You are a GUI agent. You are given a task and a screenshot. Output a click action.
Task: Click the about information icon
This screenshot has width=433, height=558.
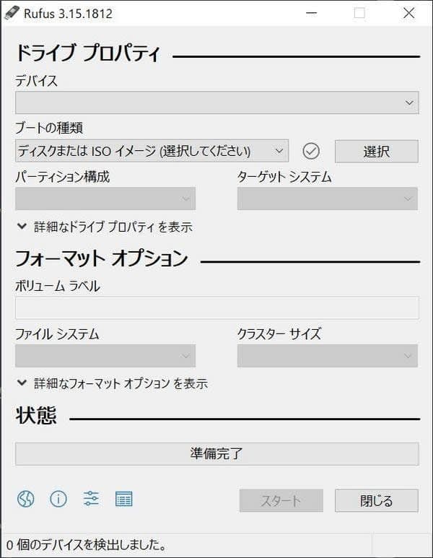pyautogui.click(x=58, y=499)
